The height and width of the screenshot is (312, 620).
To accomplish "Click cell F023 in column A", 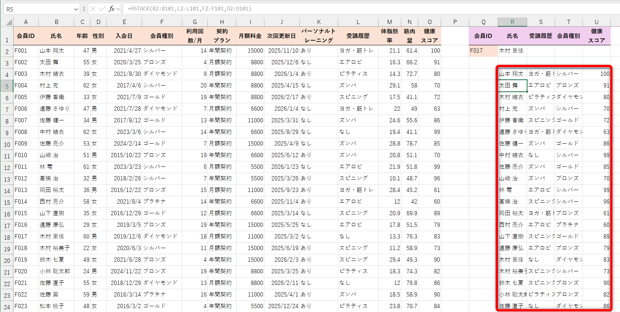I will [x=26, y=306].
